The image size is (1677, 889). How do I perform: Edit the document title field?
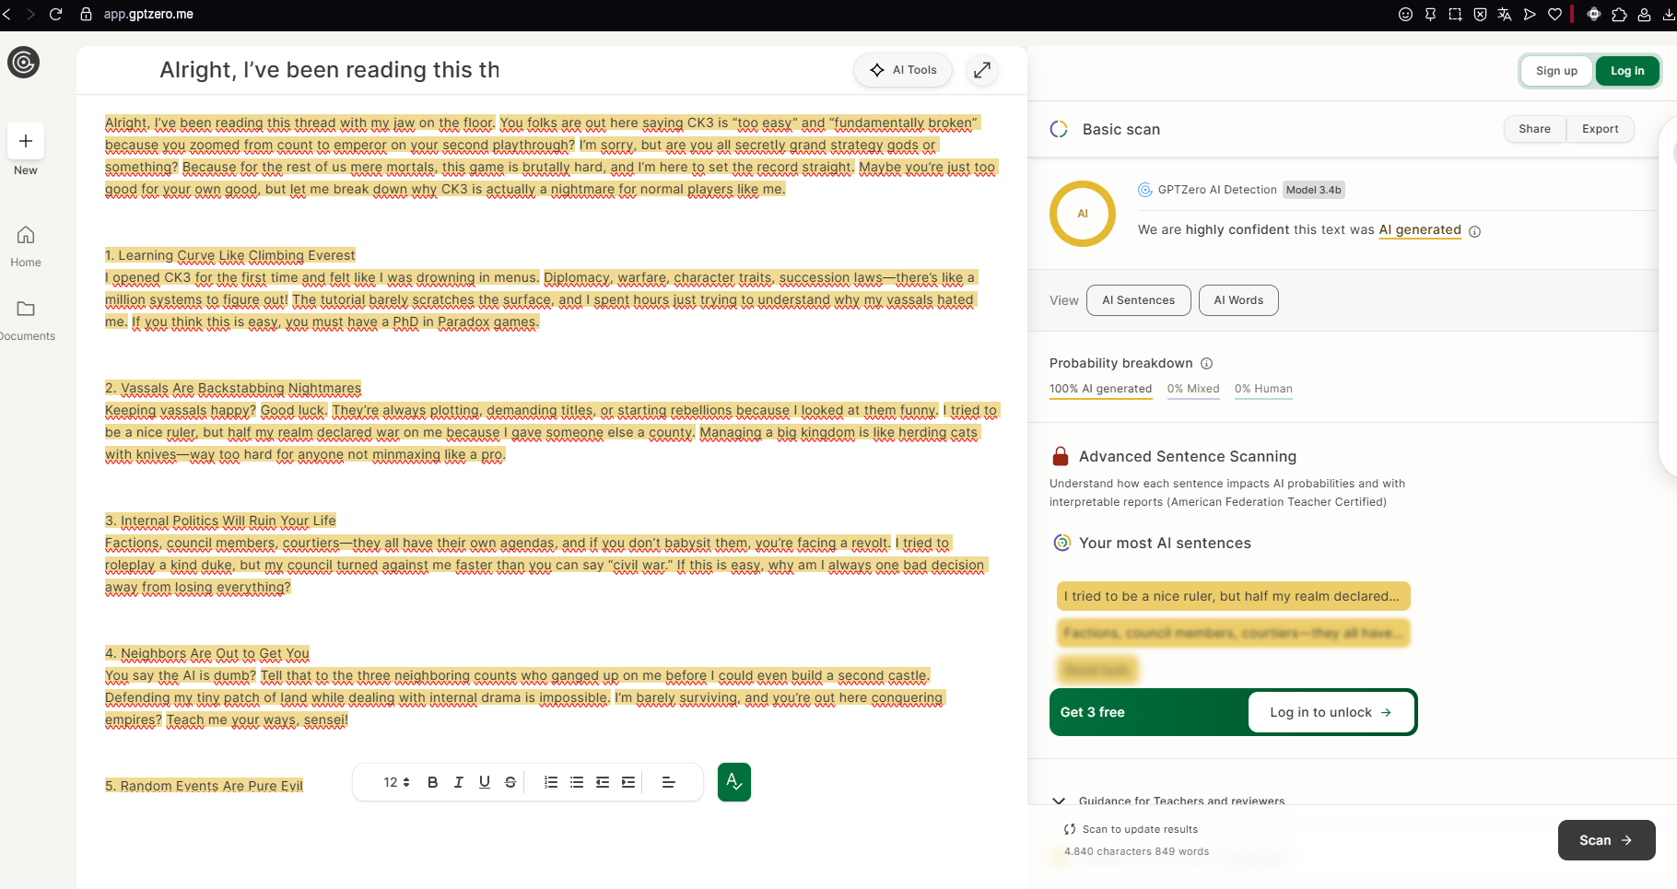point(329,70)
